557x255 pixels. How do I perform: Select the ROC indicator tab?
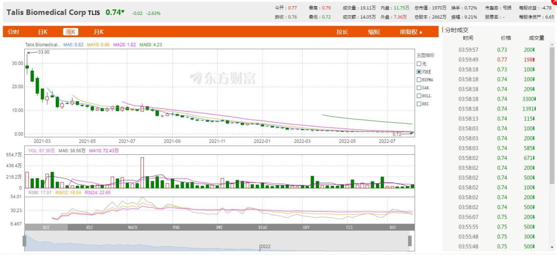392,227
